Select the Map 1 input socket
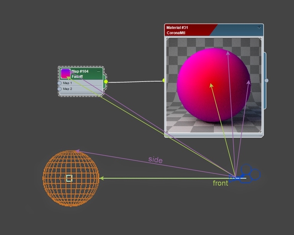Viewport: 294px width, 235px height. tap(59, 83)
